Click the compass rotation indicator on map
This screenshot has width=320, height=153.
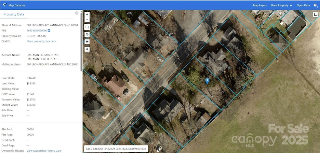[x=129, y=15]
